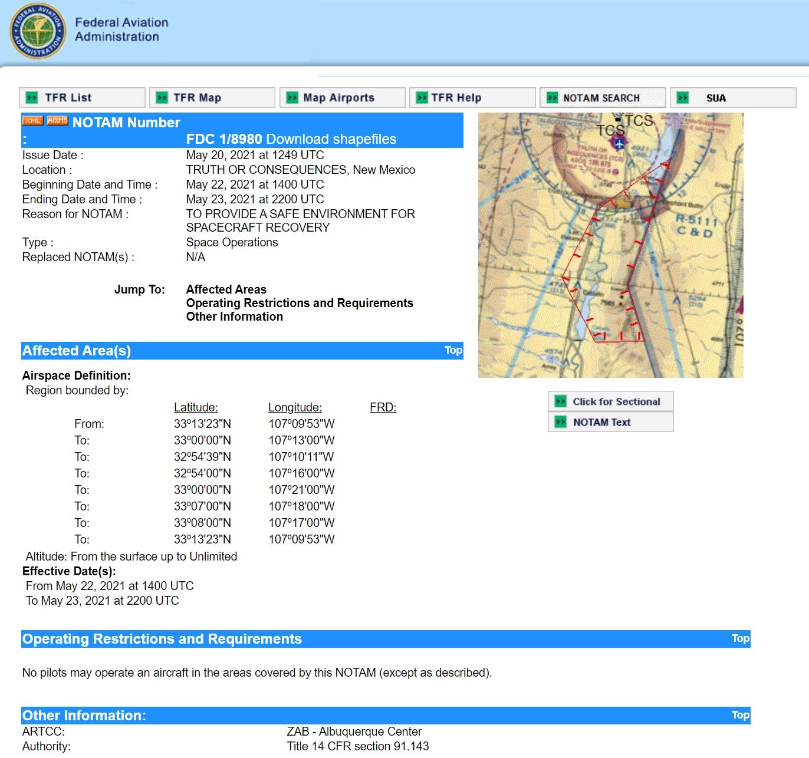This screenshot has width=809, height=758.
Task: Click the orange XML icon
Action: [33, 120]
